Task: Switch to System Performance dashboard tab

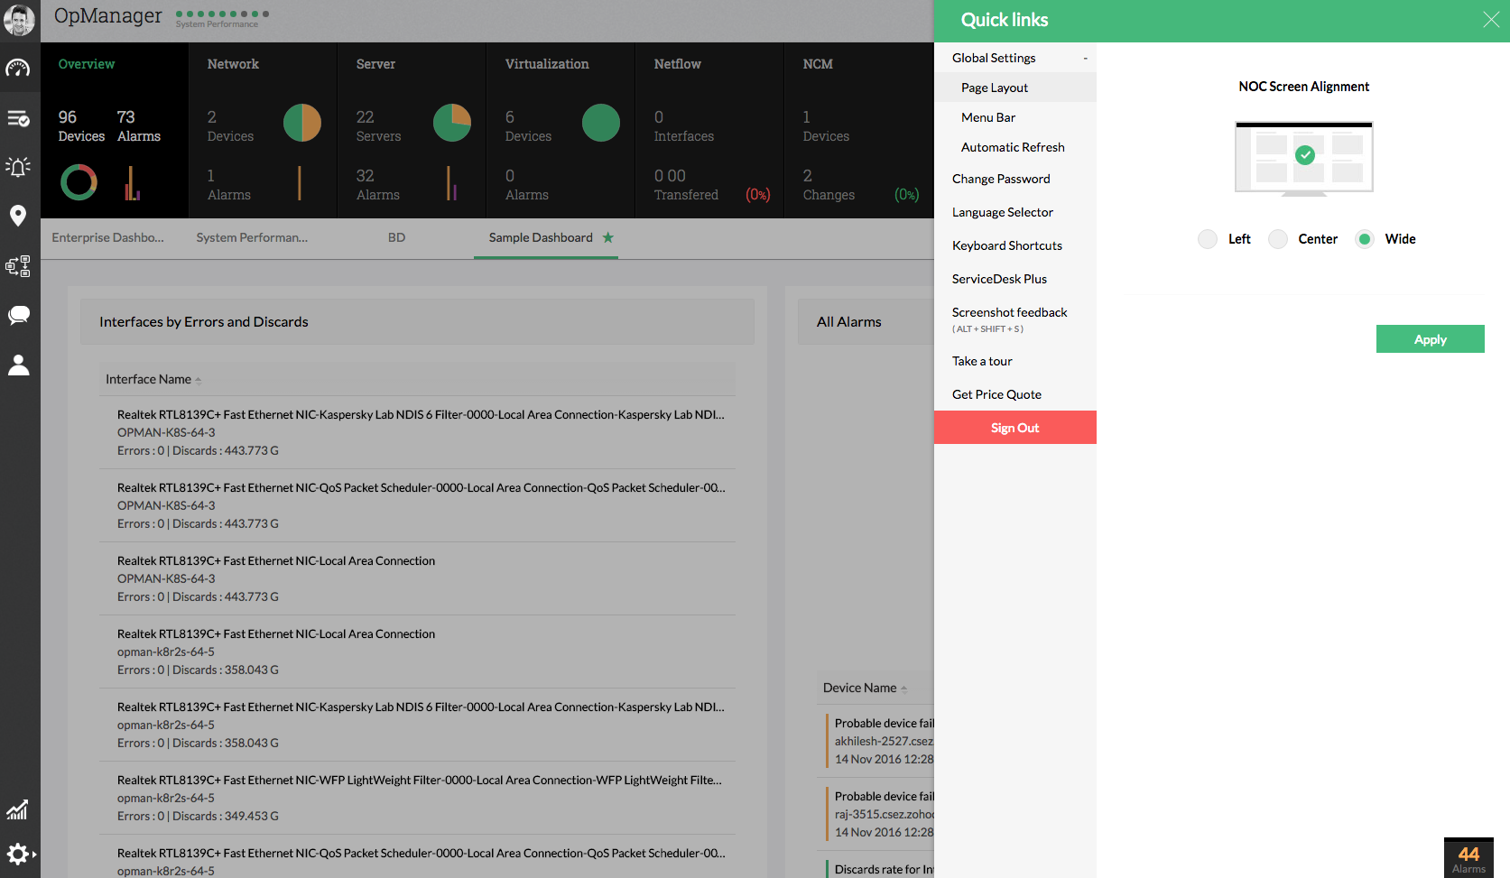Action: [x=252, y=237]
